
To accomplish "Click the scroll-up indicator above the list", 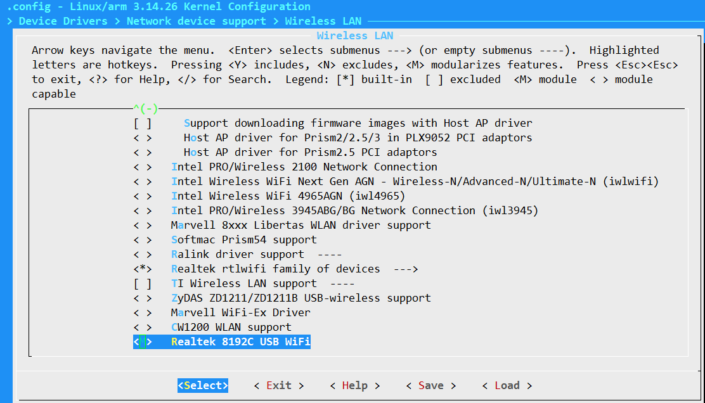I will (145, 108).
